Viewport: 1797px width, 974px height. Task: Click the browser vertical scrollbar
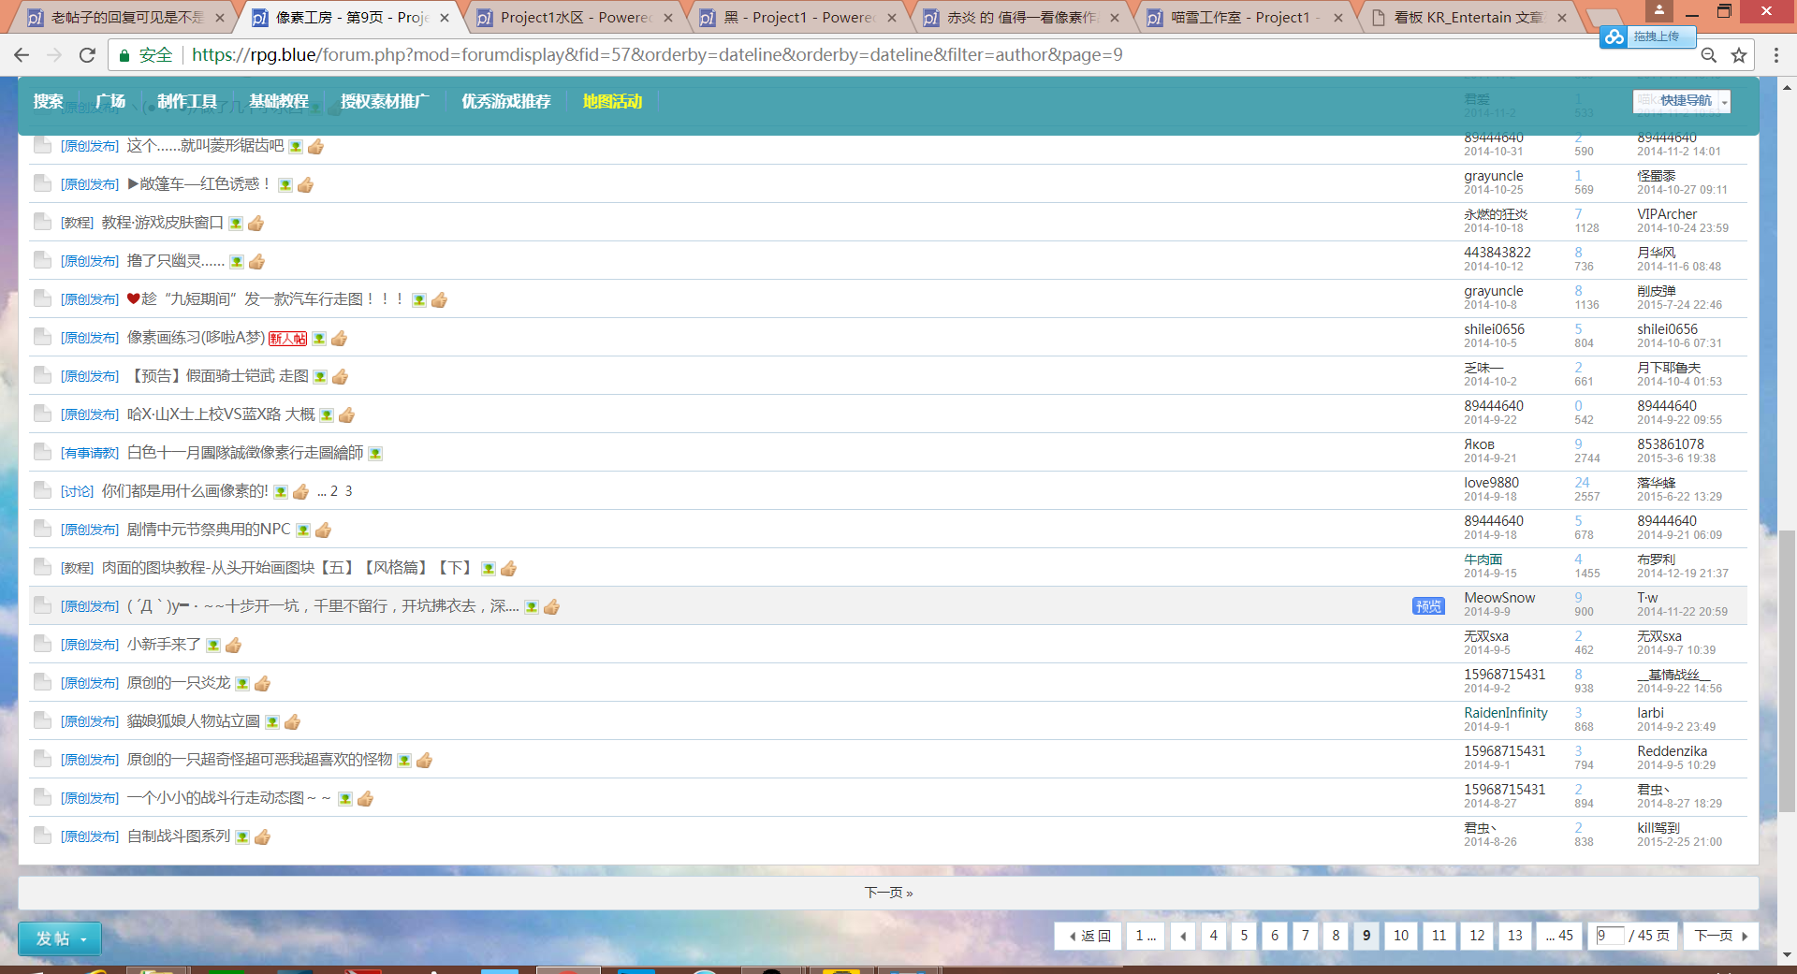pos(1788,669)
